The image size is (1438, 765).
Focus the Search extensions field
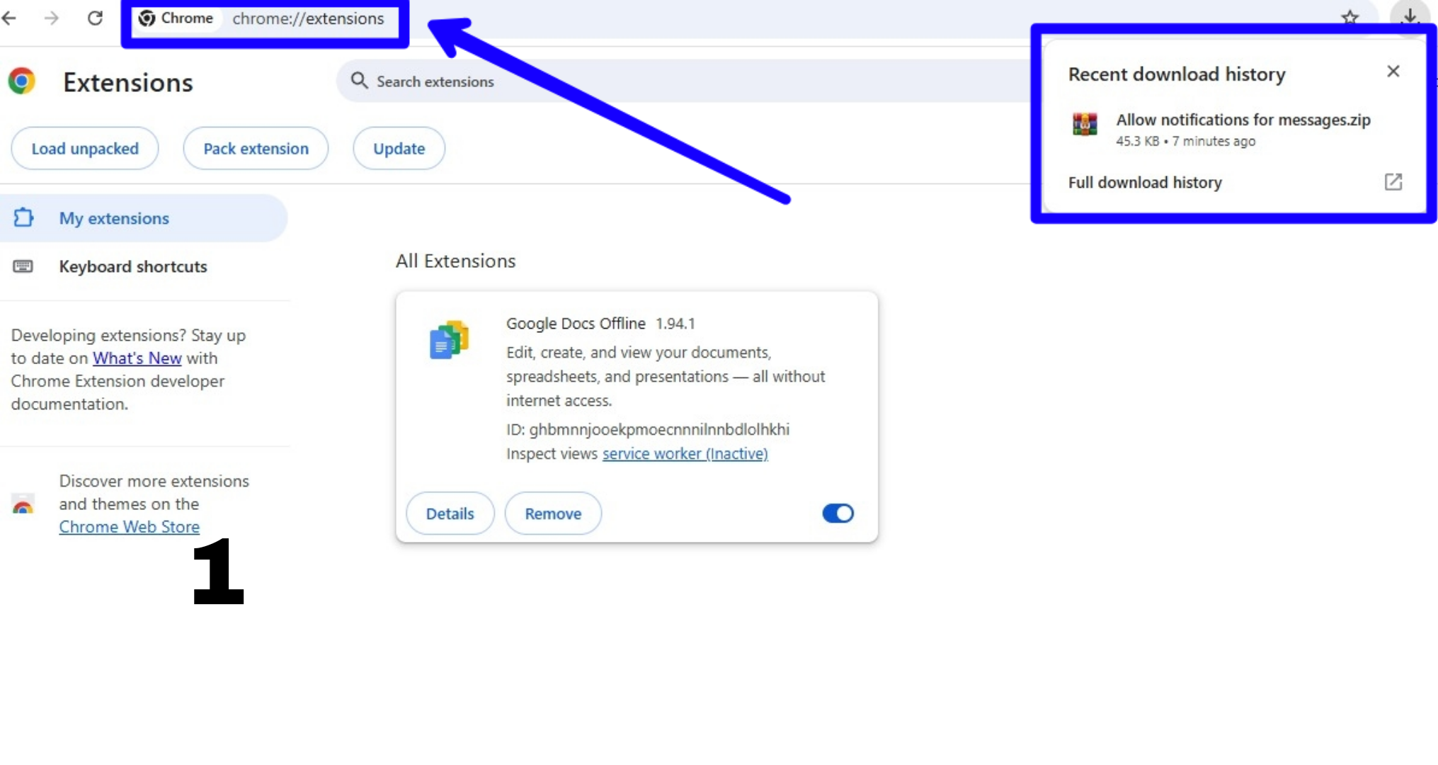pos(683,81)
